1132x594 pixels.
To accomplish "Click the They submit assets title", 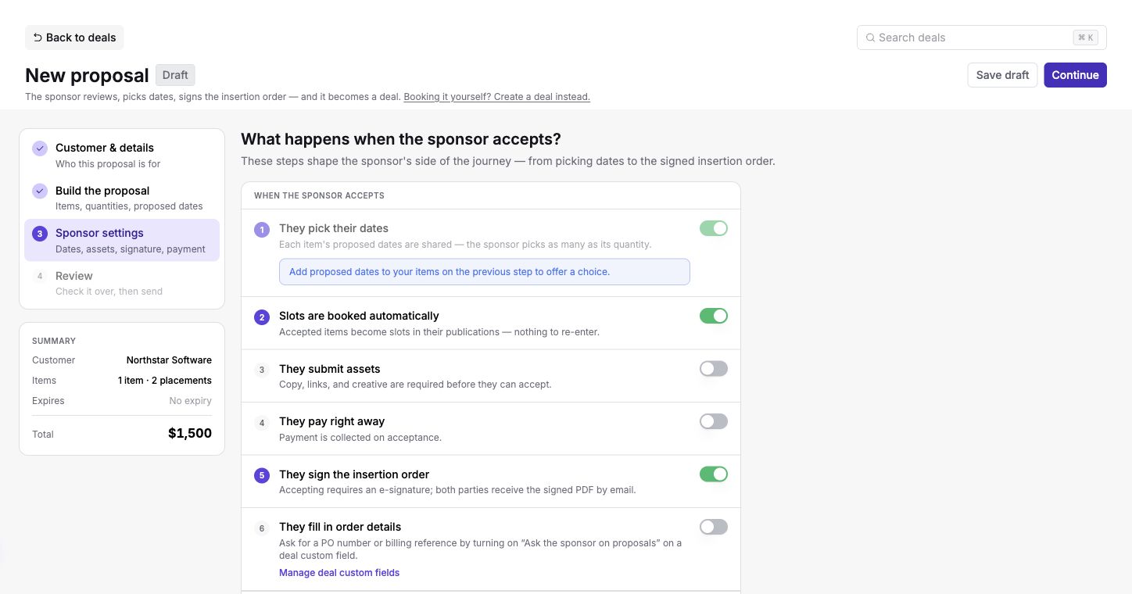I will pyautogui.click(x=330, y=369).
